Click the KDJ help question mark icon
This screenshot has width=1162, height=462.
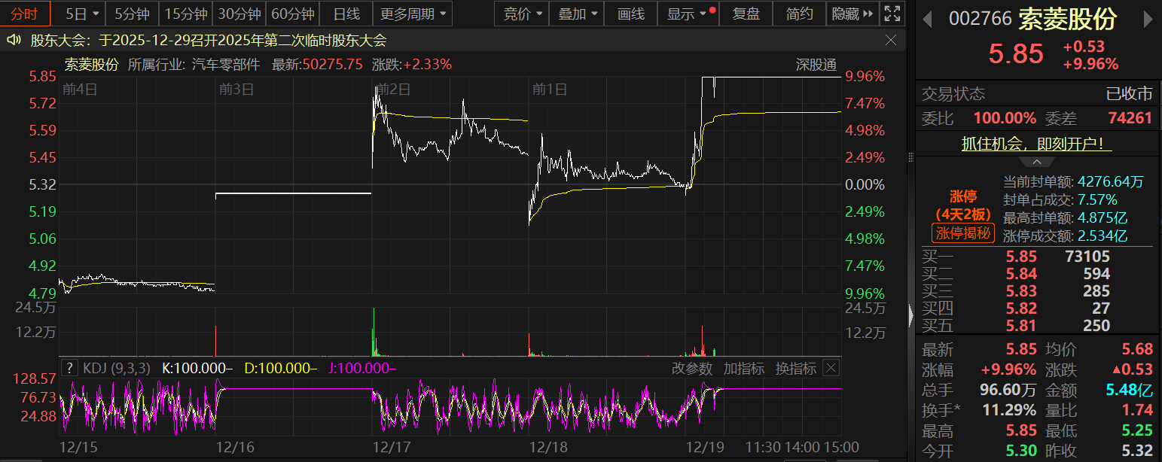(x=69, y=368)
